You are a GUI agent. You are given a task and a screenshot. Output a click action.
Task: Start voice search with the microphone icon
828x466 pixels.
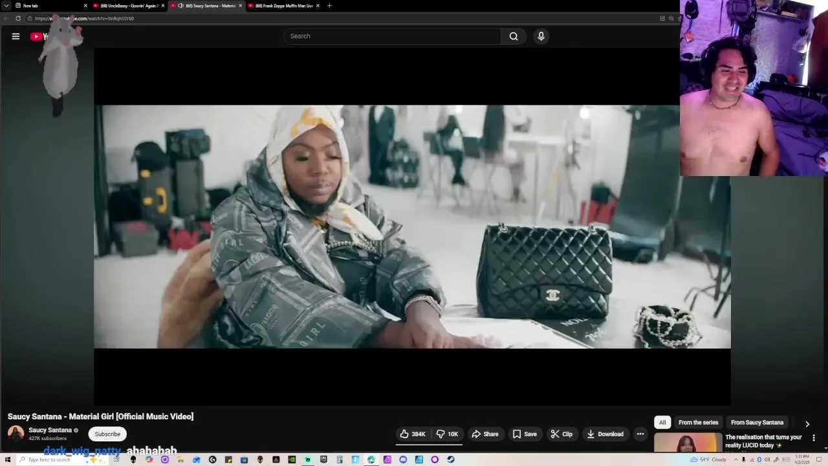click(x=541, y=36)
